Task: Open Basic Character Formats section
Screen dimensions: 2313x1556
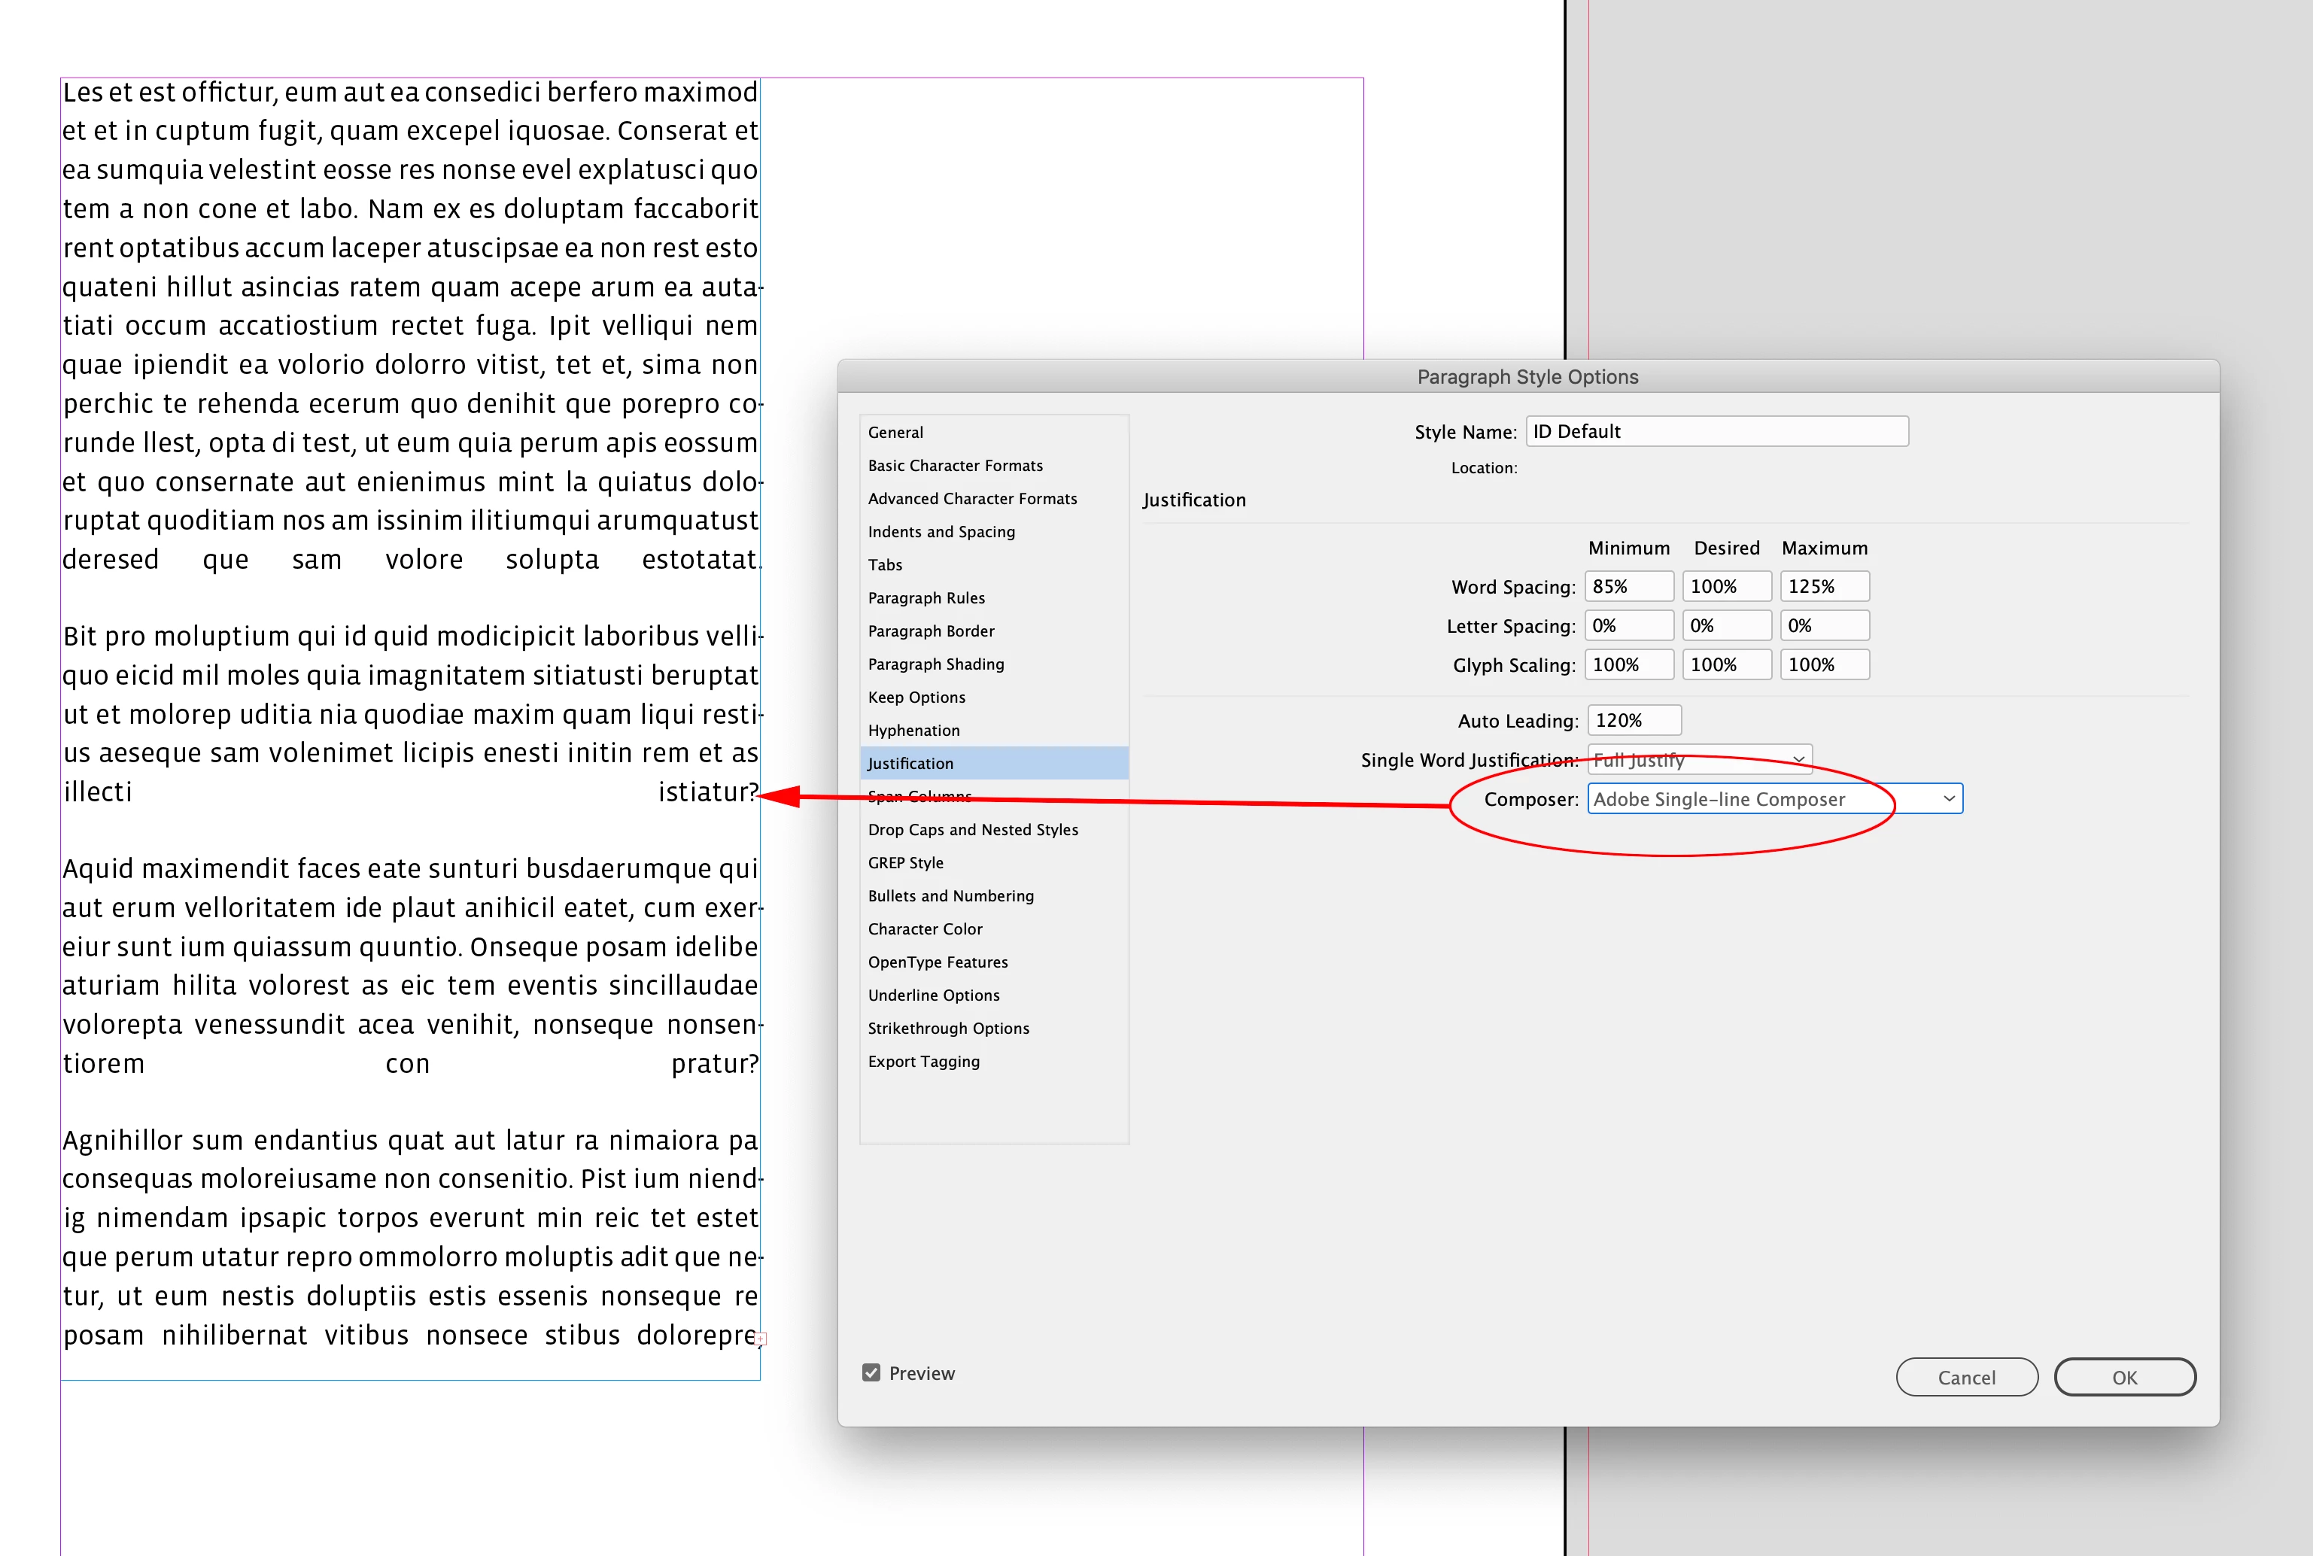Action: [x=955, y=466]
